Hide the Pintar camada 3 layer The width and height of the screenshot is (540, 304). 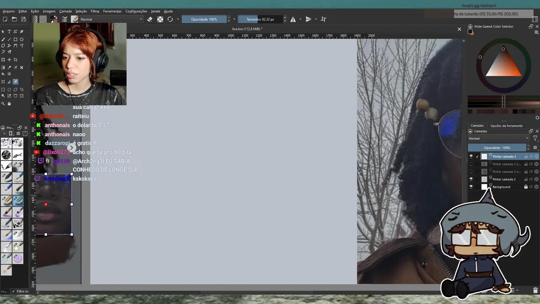click(x=471, y=156)
